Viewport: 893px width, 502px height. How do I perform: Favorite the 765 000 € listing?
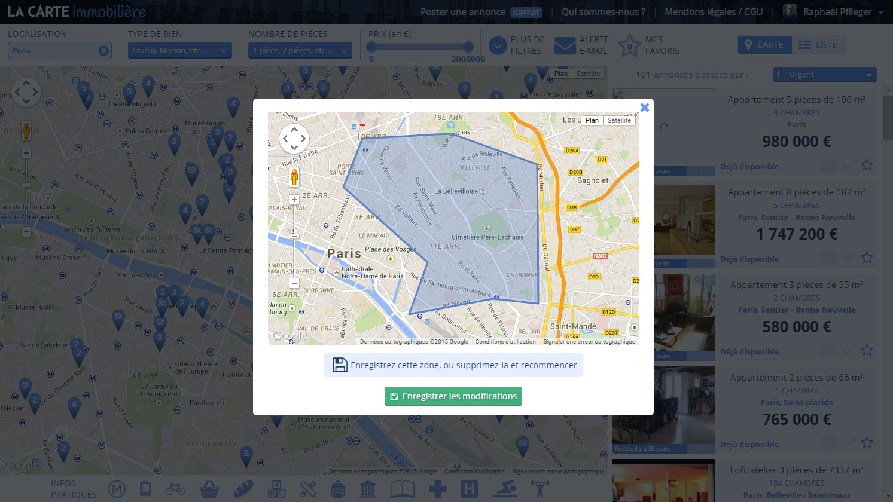[867, 443]
